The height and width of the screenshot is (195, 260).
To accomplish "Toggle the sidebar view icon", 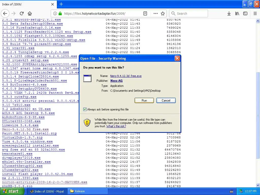I will [245, 13].
